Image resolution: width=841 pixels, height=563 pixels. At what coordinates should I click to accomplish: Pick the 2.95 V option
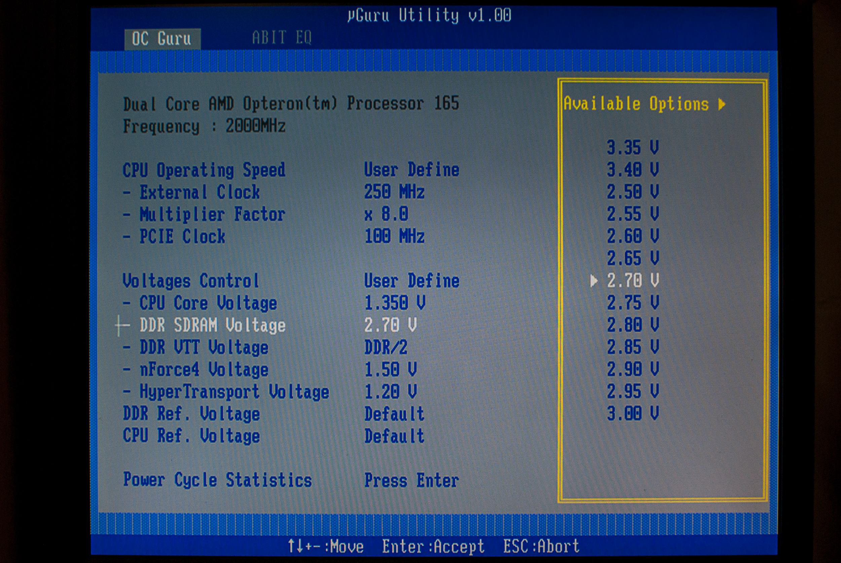(x=633, y=391)
